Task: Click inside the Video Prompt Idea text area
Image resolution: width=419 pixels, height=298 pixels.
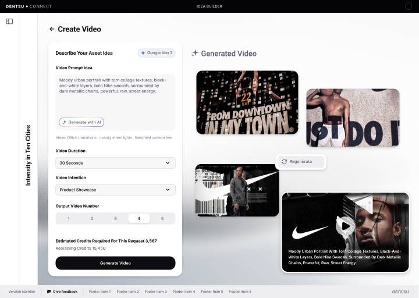Action: (115, 102)
